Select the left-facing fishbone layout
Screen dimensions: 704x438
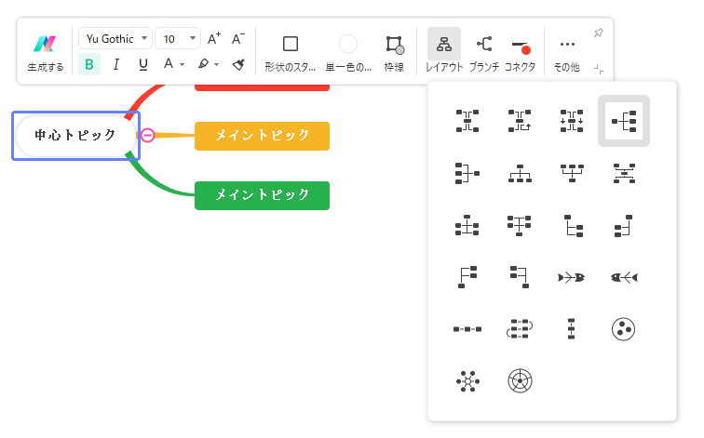tap(624, 277)
